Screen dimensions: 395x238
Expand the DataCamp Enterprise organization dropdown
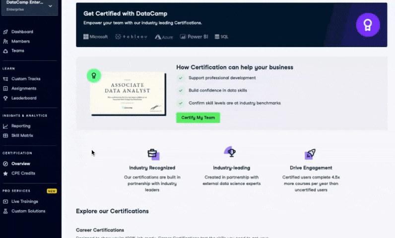pos(50,6)
